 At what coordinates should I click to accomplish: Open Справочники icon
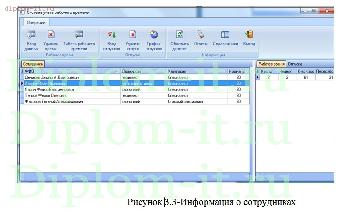[x=225, y=35]
